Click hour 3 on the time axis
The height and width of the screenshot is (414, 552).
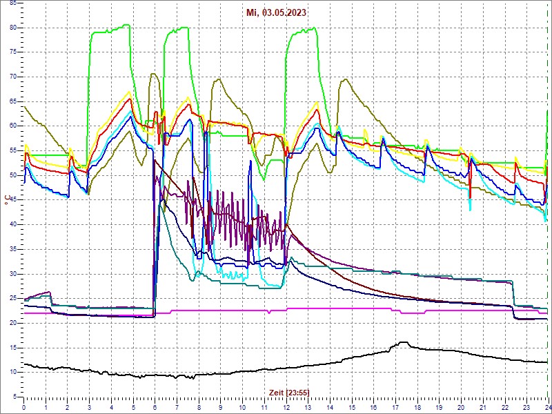(90, 406)
